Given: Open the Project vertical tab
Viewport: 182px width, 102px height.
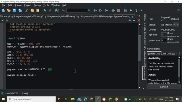Looking at the screenshot, I should pyautogui.click(x=144, y=18).
